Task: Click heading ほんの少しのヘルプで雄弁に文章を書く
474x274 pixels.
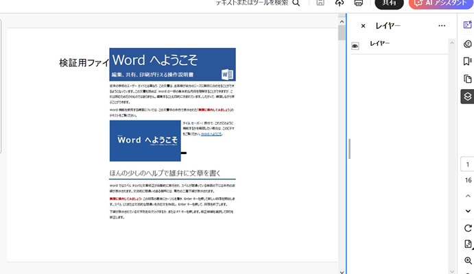Action: (165, 173)
